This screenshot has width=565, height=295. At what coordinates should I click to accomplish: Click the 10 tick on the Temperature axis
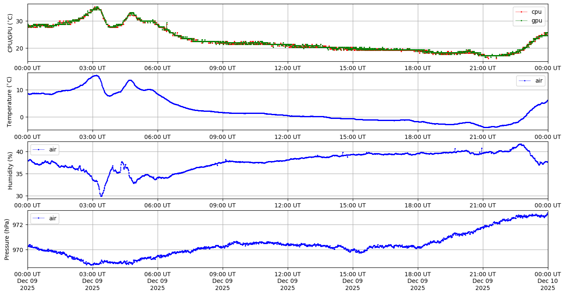[20, 90]
